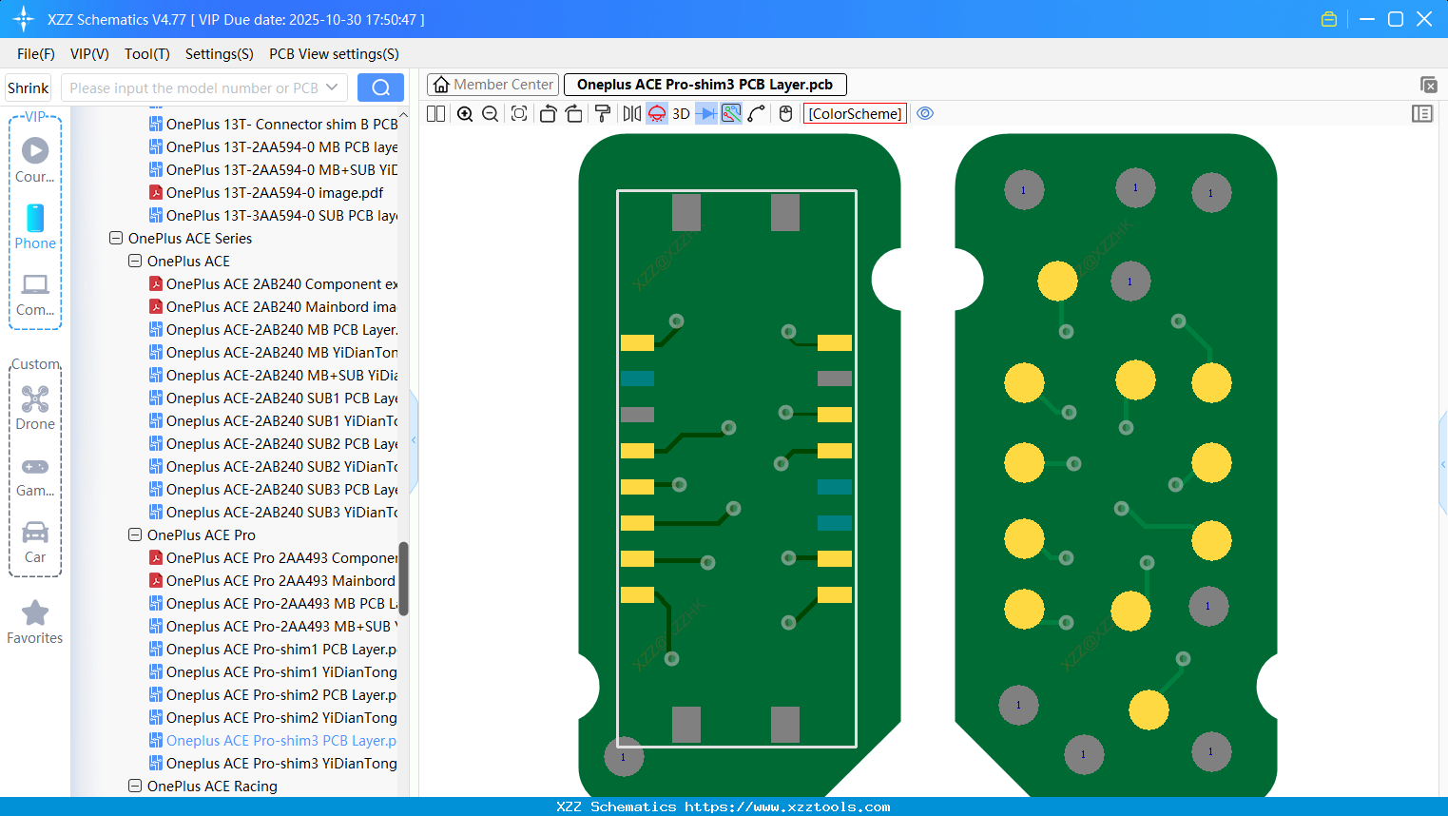Select the Phone category
Image resolution: width=1448 pixels, height=816 pixels.
pyautogui.click(x=35, y=226)
